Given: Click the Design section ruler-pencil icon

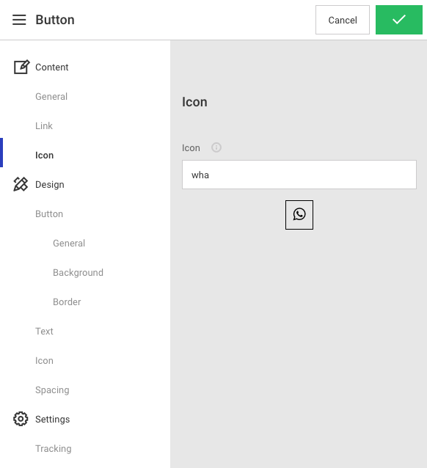Looking at the screenshot, I should (21, 184).
